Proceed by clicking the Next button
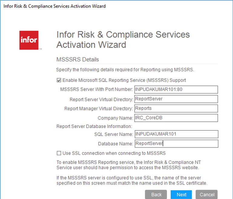Viewport: 233px width, 199px height. pyautogui.click(x=182, y=194)
